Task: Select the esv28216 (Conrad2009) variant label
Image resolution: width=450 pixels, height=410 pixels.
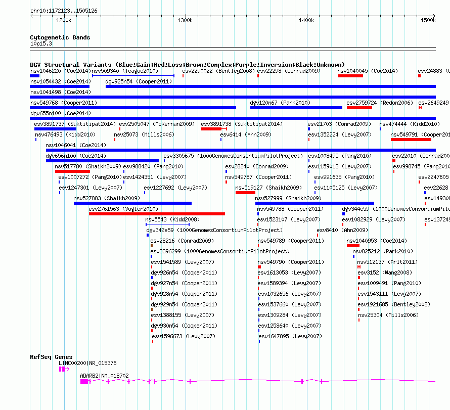Action: tap(182, 241)
